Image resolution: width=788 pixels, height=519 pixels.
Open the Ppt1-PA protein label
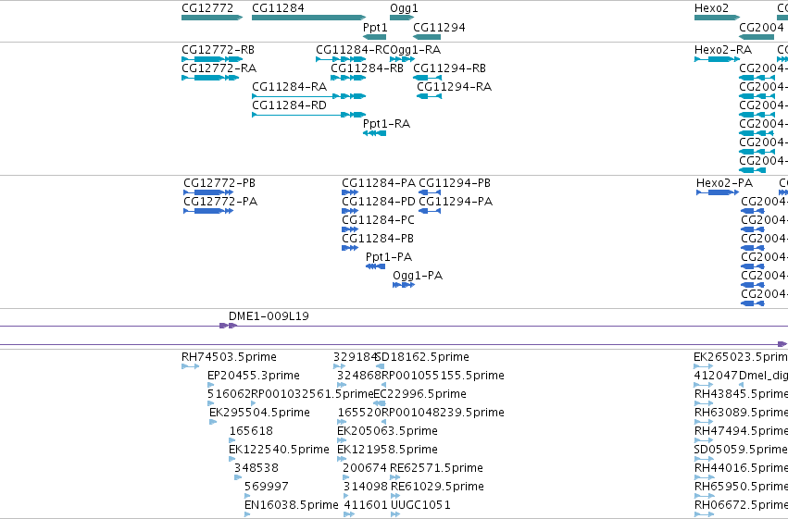pyautogui.click(x=389, y=257)
